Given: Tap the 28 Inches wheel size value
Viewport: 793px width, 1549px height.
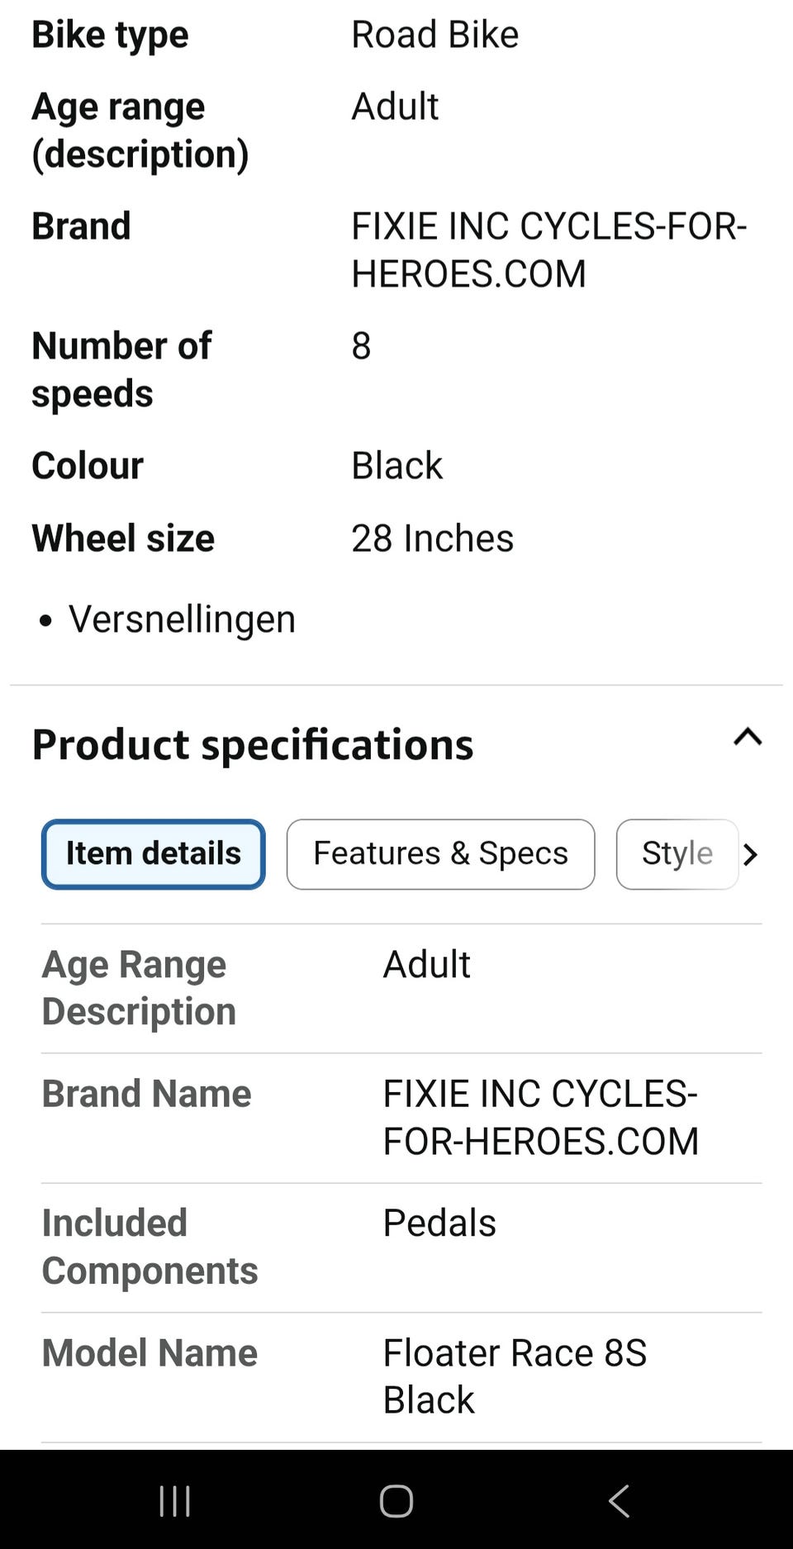Looking at the screenshot, I should [432, 539].
